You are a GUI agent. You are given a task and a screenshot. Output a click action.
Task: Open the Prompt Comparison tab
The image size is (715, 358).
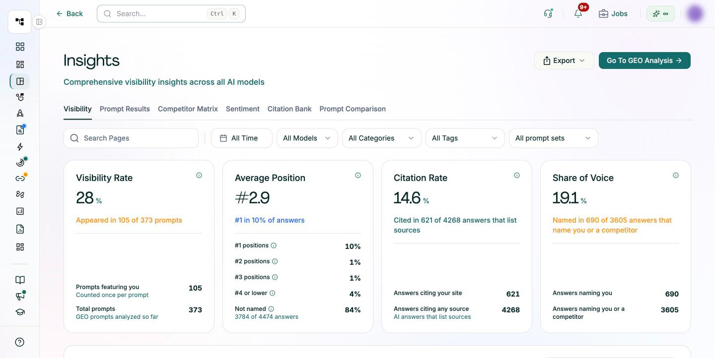click(353, 109)
